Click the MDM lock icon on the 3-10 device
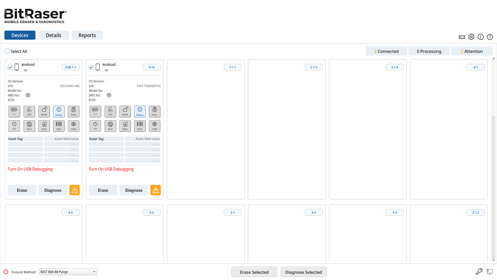Image resolution: width=497 pixels, height=280 pixels. click(x=125, y=111)
